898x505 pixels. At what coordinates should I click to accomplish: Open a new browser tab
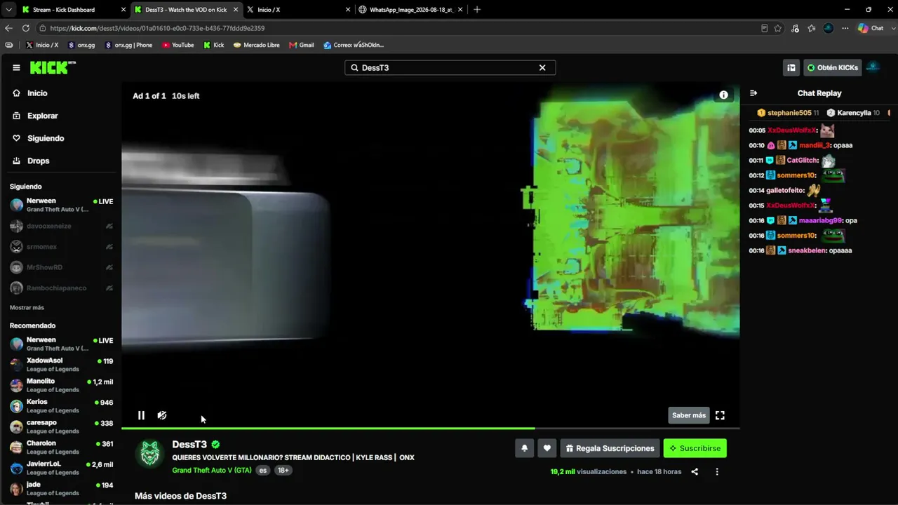pos(477,10)
